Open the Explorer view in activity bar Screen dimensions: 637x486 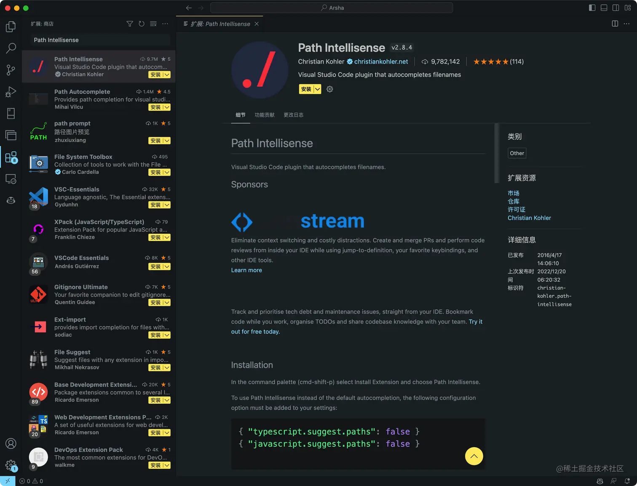(11, 27)
